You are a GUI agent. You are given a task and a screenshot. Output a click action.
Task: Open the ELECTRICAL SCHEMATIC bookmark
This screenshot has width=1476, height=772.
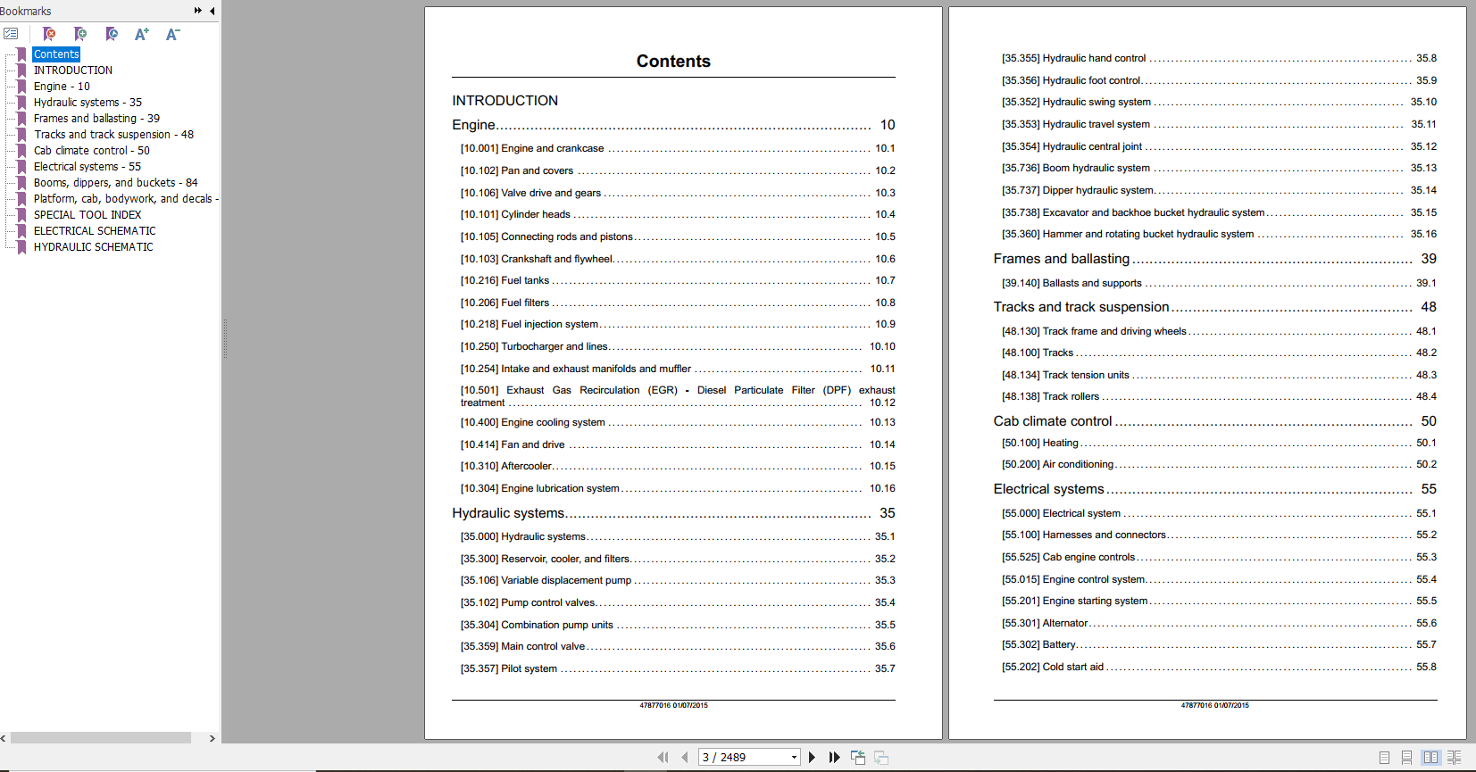pos(95,231)
